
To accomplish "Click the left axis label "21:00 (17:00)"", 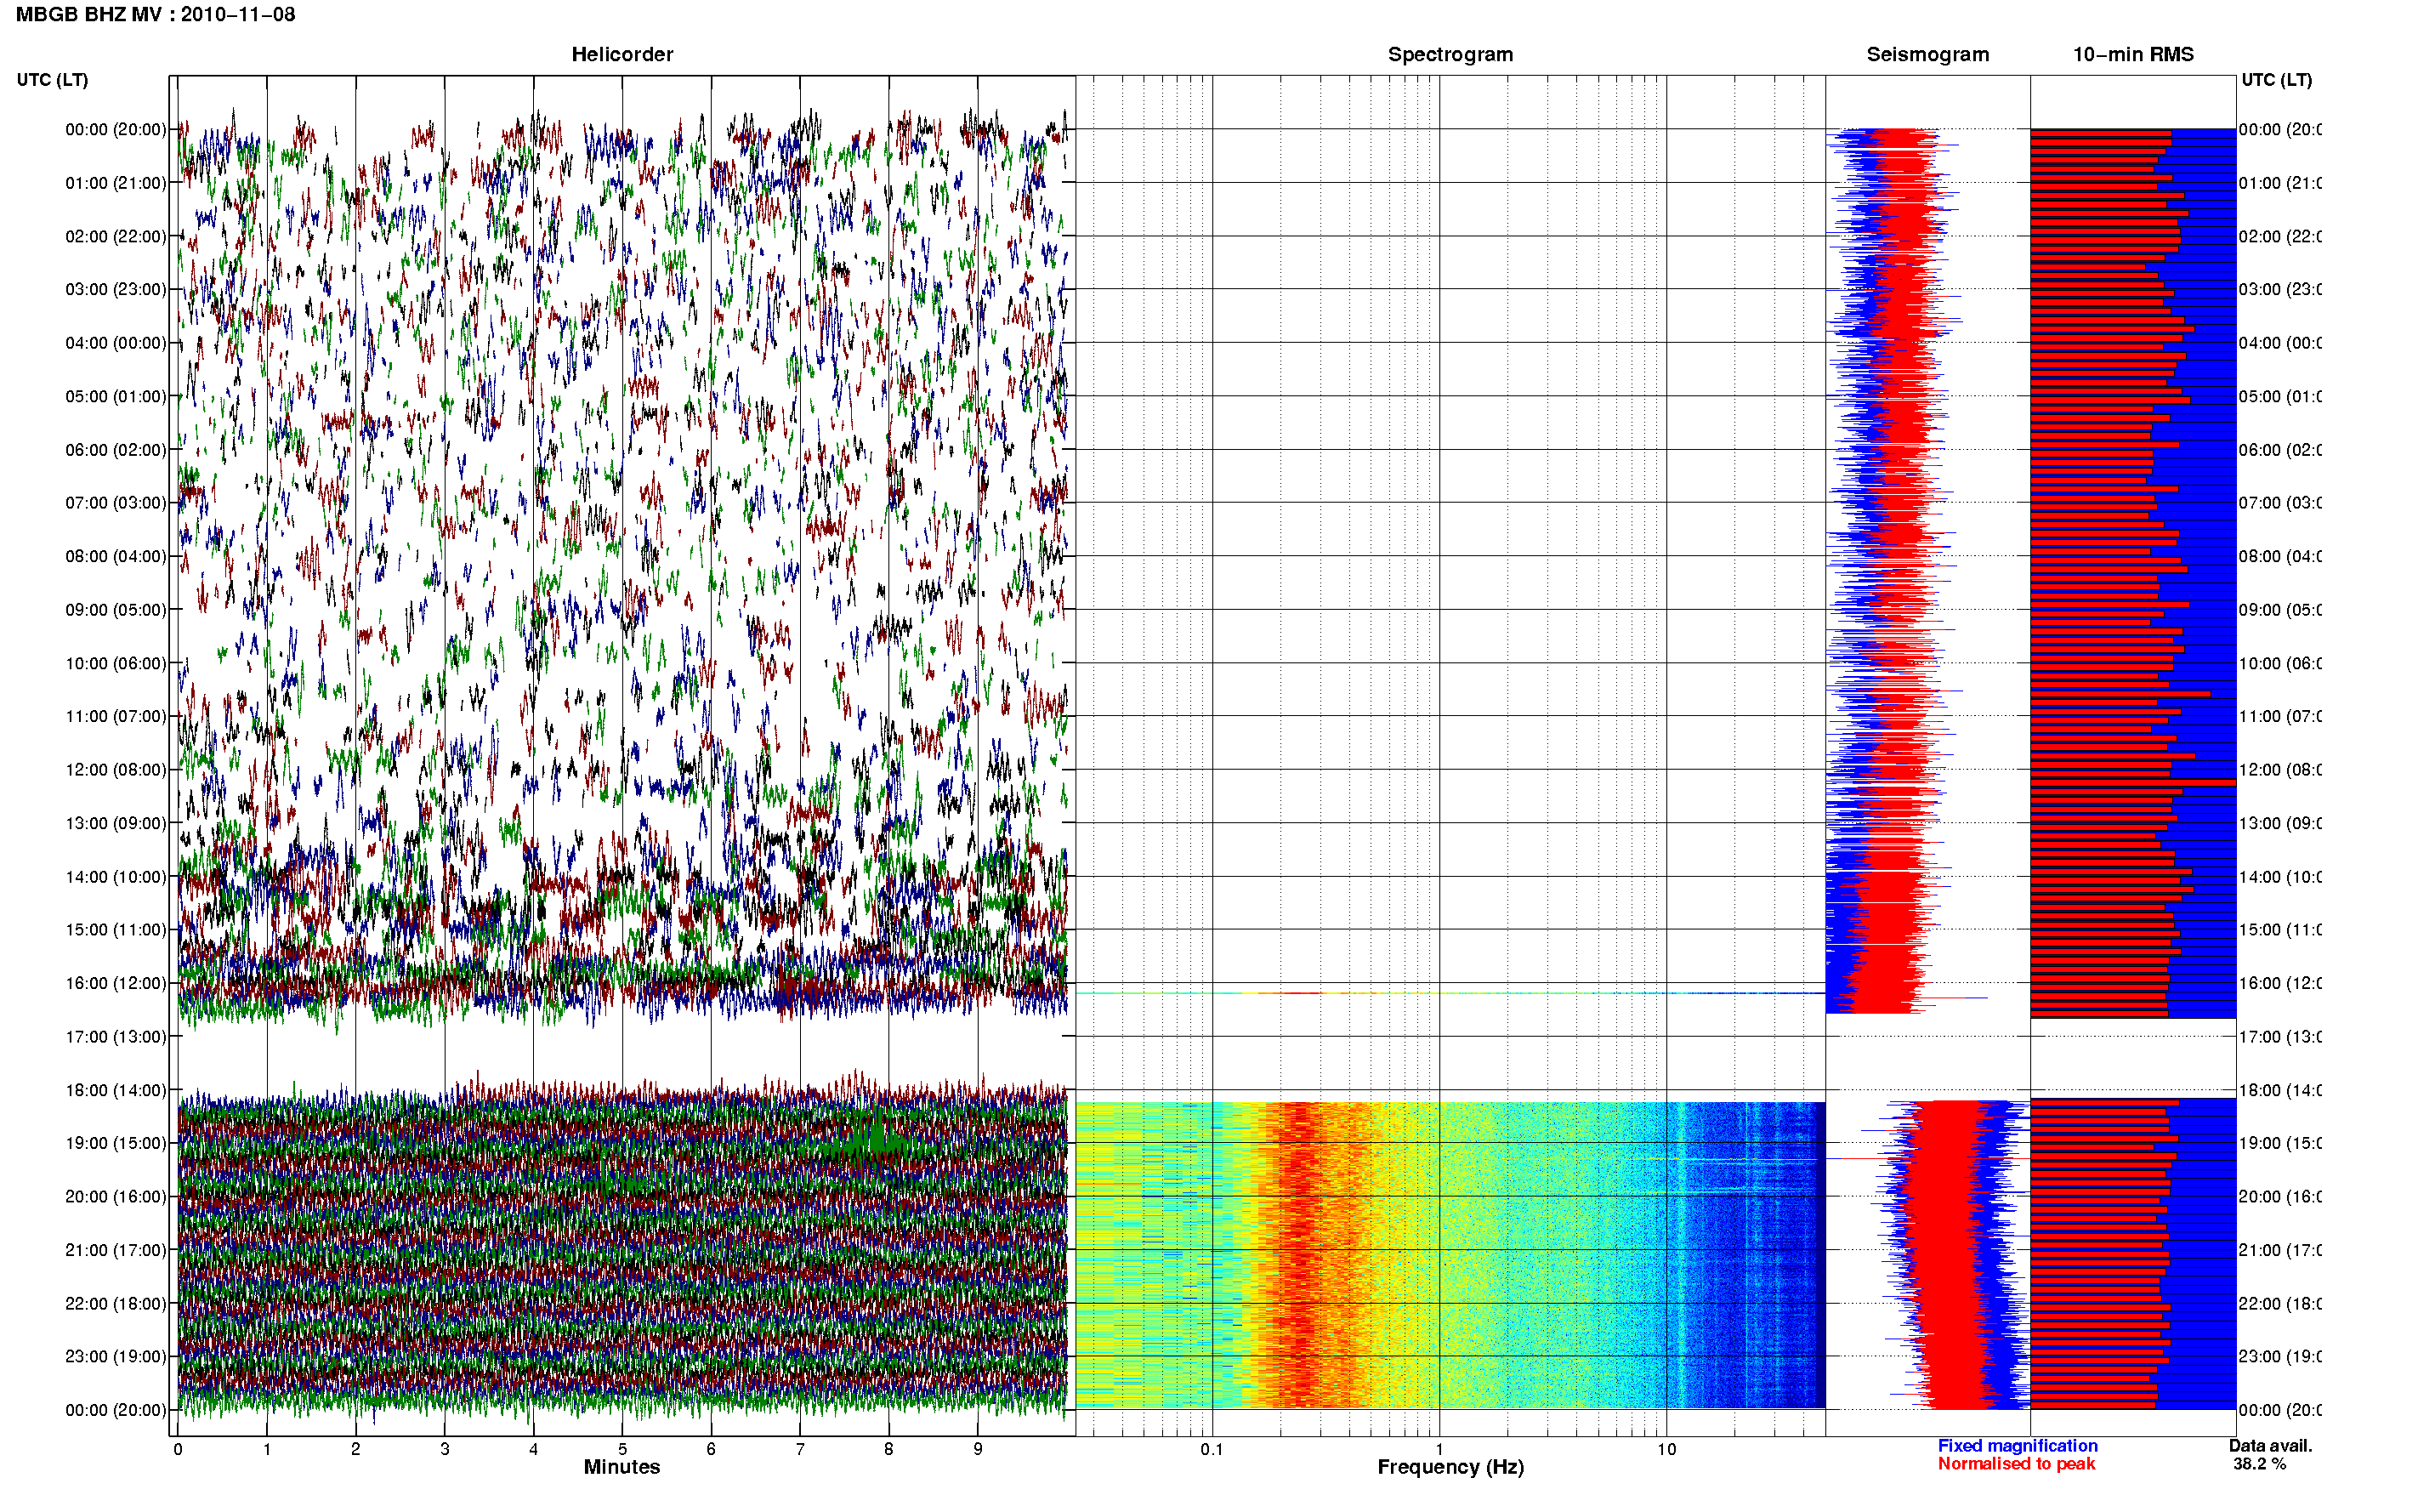I will 116,1250.
